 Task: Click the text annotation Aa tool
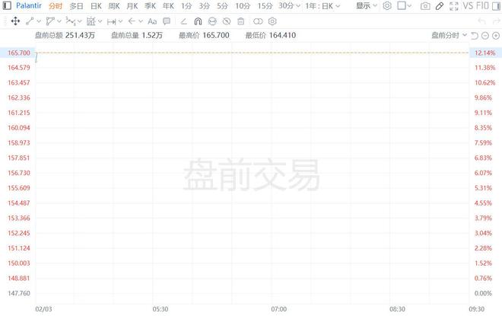click(x=152, y=21)
